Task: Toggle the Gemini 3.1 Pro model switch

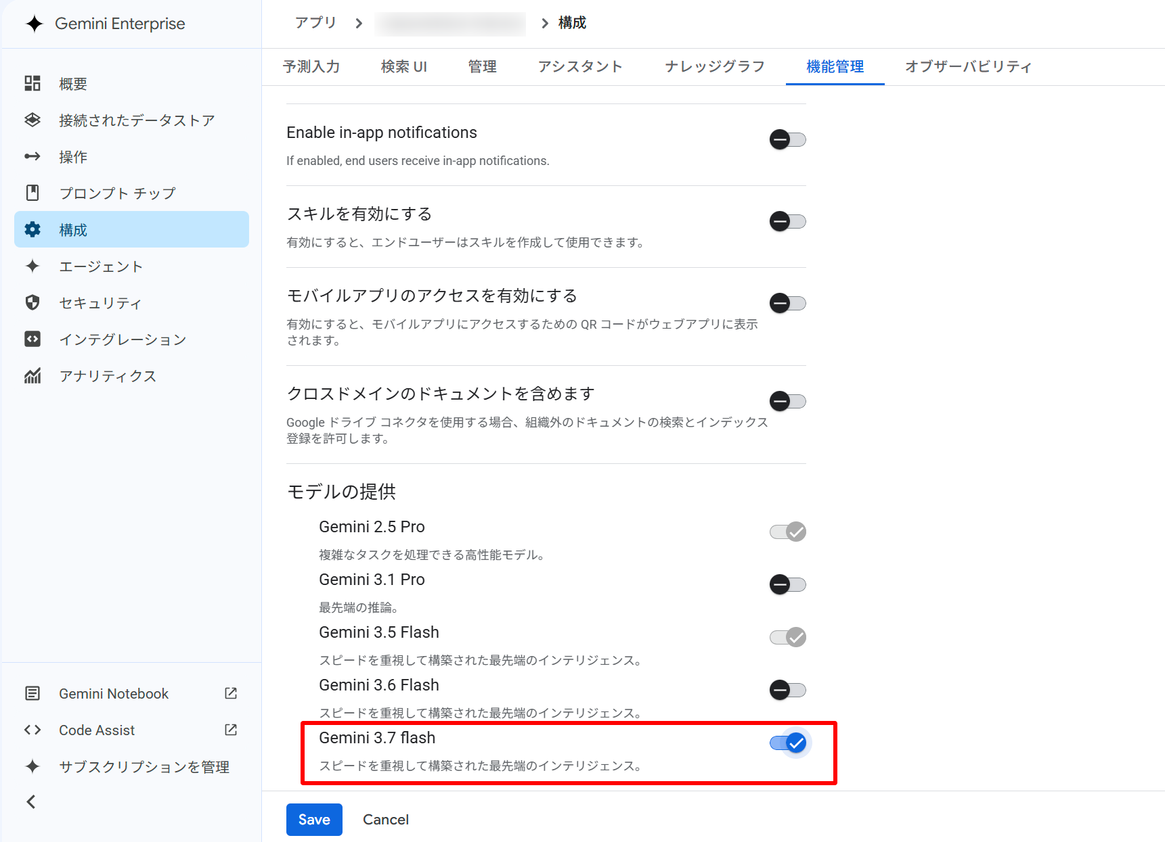Action: [x=787, y=584]
